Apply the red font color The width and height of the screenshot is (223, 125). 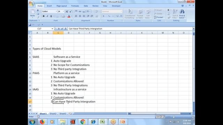pyautogui.click(x=69, y=16)
